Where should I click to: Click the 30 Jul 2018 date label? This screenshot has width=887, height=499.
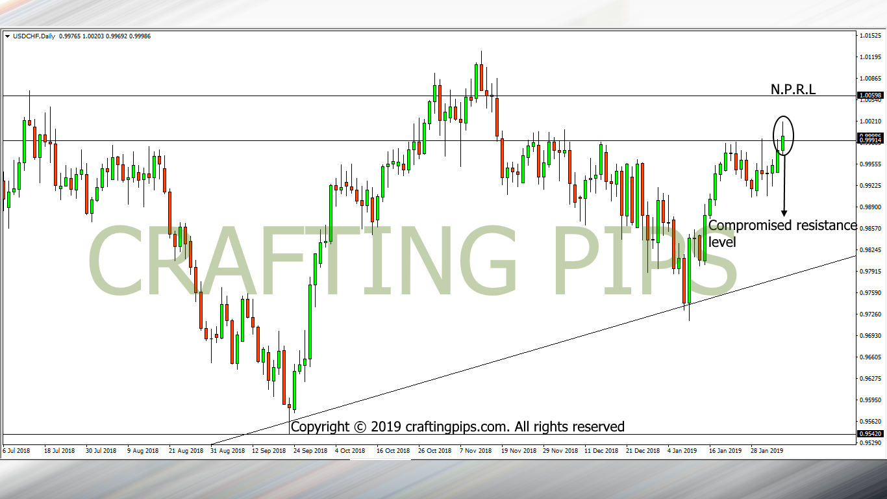101,450
